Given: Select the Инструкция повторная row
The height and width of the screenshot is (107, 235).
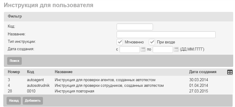Looking at the screenshot, I should [x=118, y=91].
